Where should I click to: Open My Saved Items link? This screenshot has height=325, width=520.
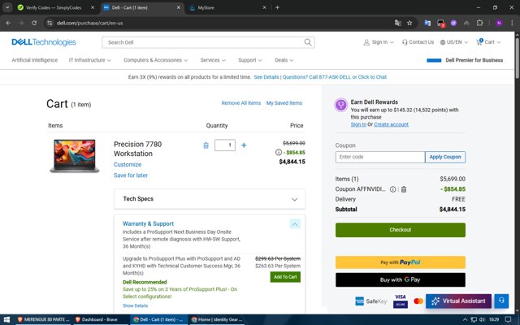[284, 103]
